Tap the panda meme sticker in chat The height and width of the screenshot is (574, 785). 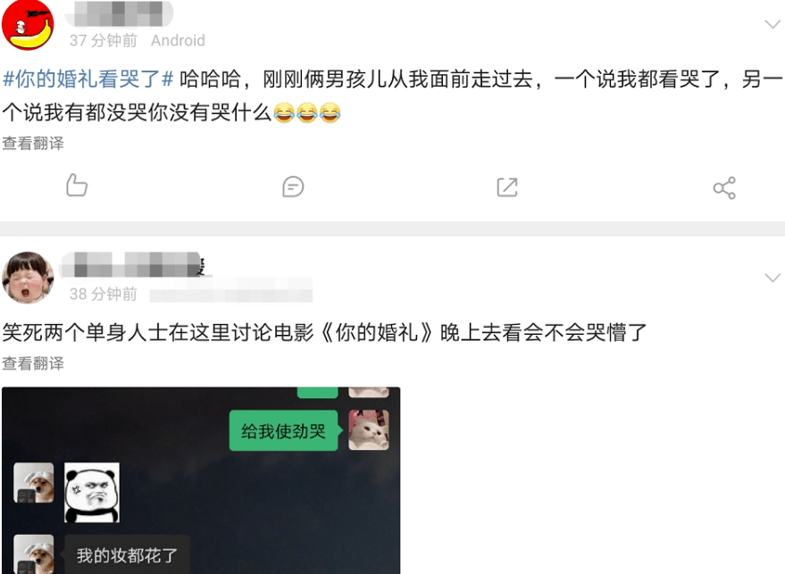tap(92, 493)
